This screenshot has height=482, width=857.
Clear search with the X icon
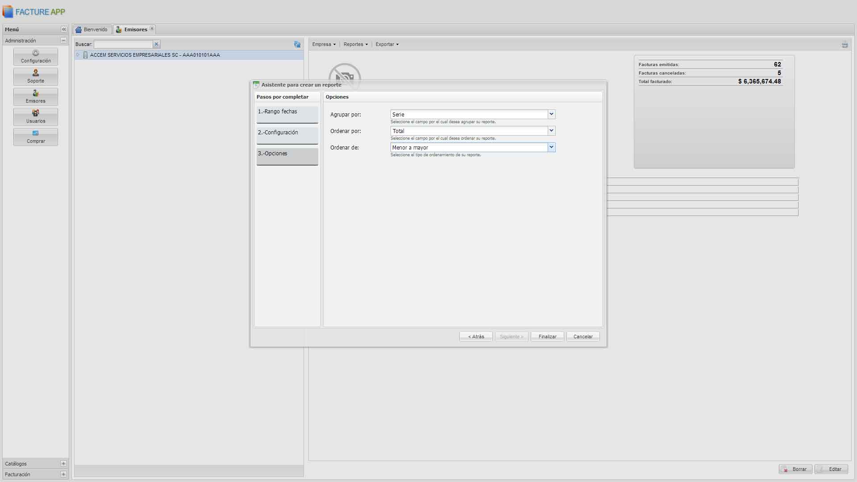click(x=156, y=44)
